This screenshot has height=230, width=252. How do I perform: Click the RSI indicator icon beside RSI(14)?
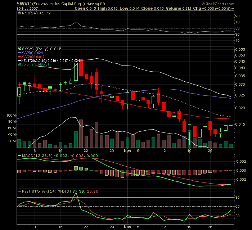(19, 13)
